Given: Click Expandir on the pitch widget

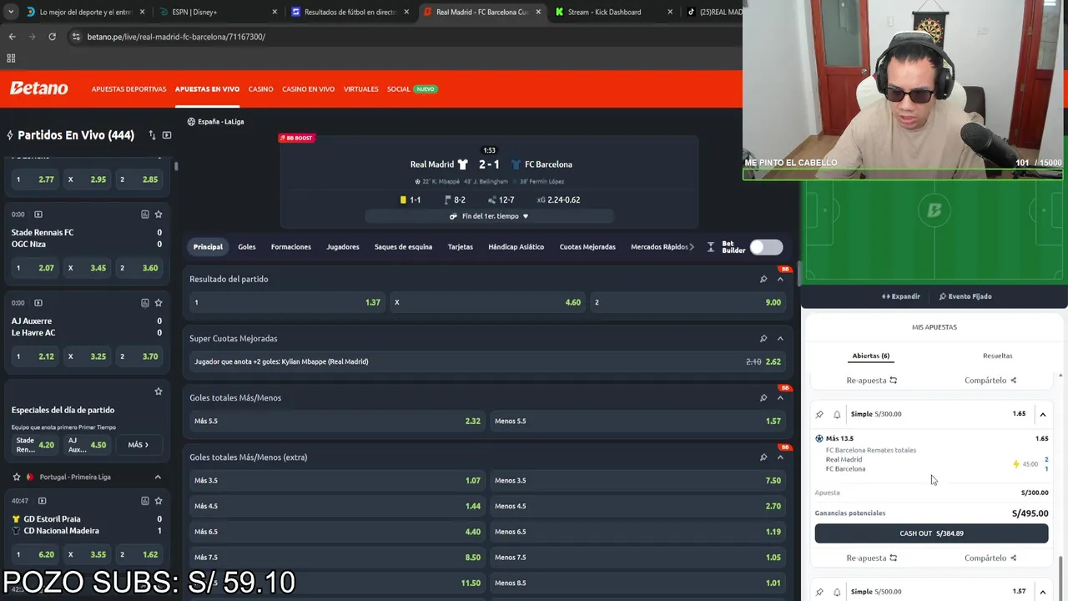Looking at the screenshot, I should 901,296.
